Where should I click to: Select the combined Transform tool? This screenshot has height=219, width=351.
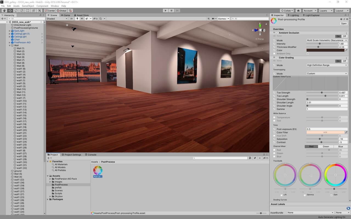click(33, 11)
